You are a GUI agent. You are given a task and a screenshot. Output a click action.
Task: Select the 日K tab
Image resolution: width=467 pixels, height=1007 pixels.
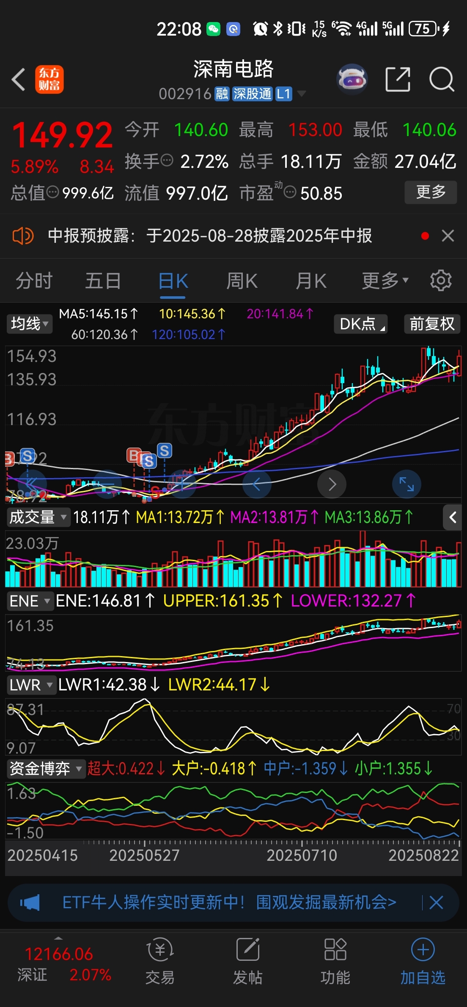[x=173, y=281]
